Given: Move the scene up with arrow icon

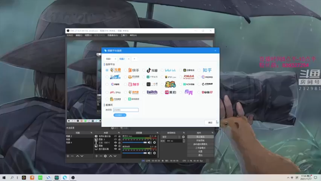Looking at the screenshot, I should tap(77, 156).
